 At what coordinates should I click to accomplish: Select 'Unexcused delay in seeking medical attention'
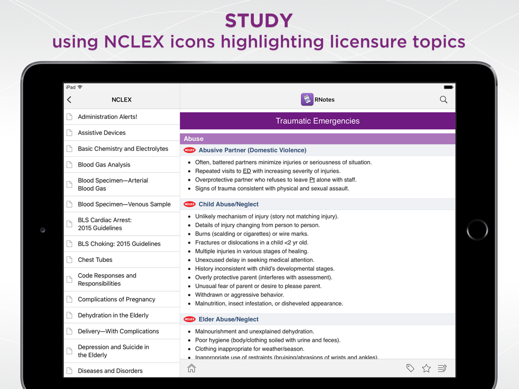pyautogui.click(x=255, y=260)
